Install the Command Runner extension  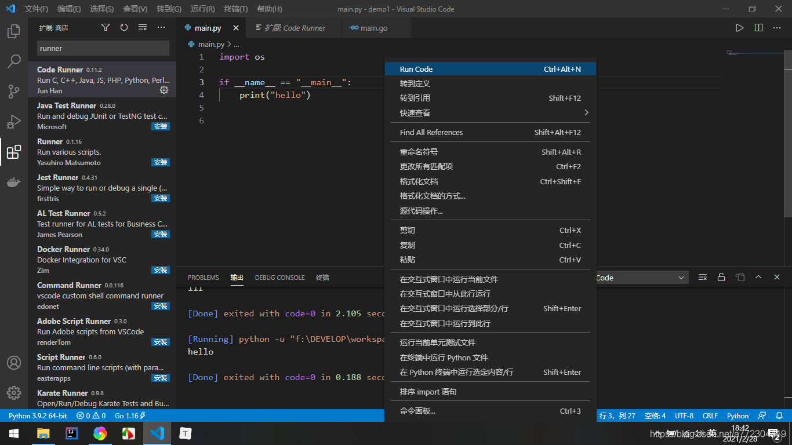[161, 306]
